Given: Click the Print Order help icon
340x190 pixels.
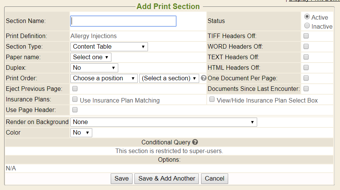Looking at the screenshot, I should tap(204, 78).
